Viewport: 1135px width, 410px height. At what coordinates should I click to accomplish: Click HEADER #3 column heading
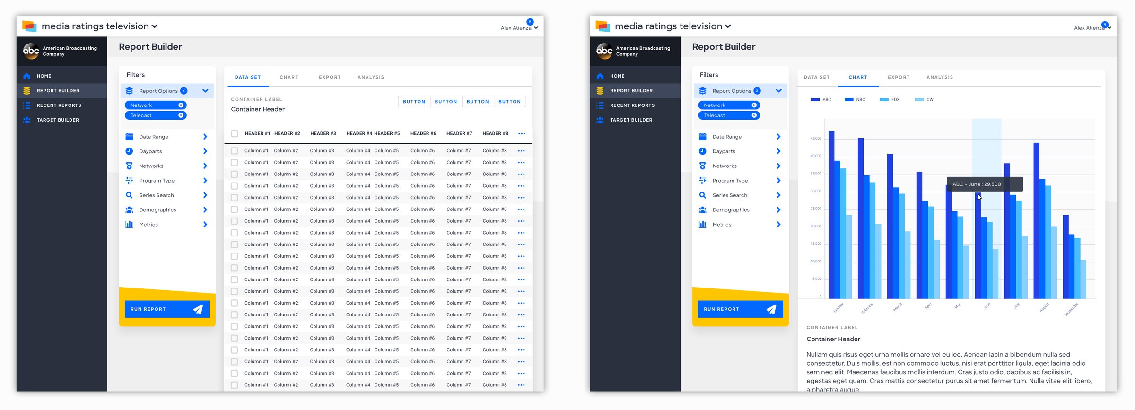323,134
